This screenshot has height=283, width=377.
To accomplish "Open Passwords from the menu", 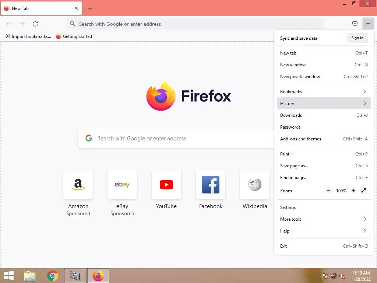I will point(324,127).
